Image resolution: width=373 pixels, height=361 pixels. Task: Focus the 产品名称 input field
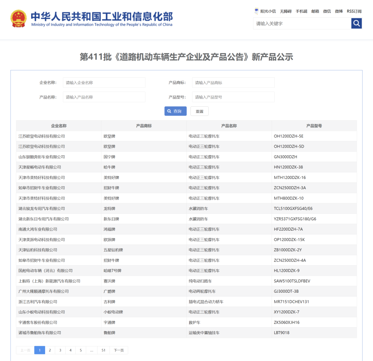point(104,97)
